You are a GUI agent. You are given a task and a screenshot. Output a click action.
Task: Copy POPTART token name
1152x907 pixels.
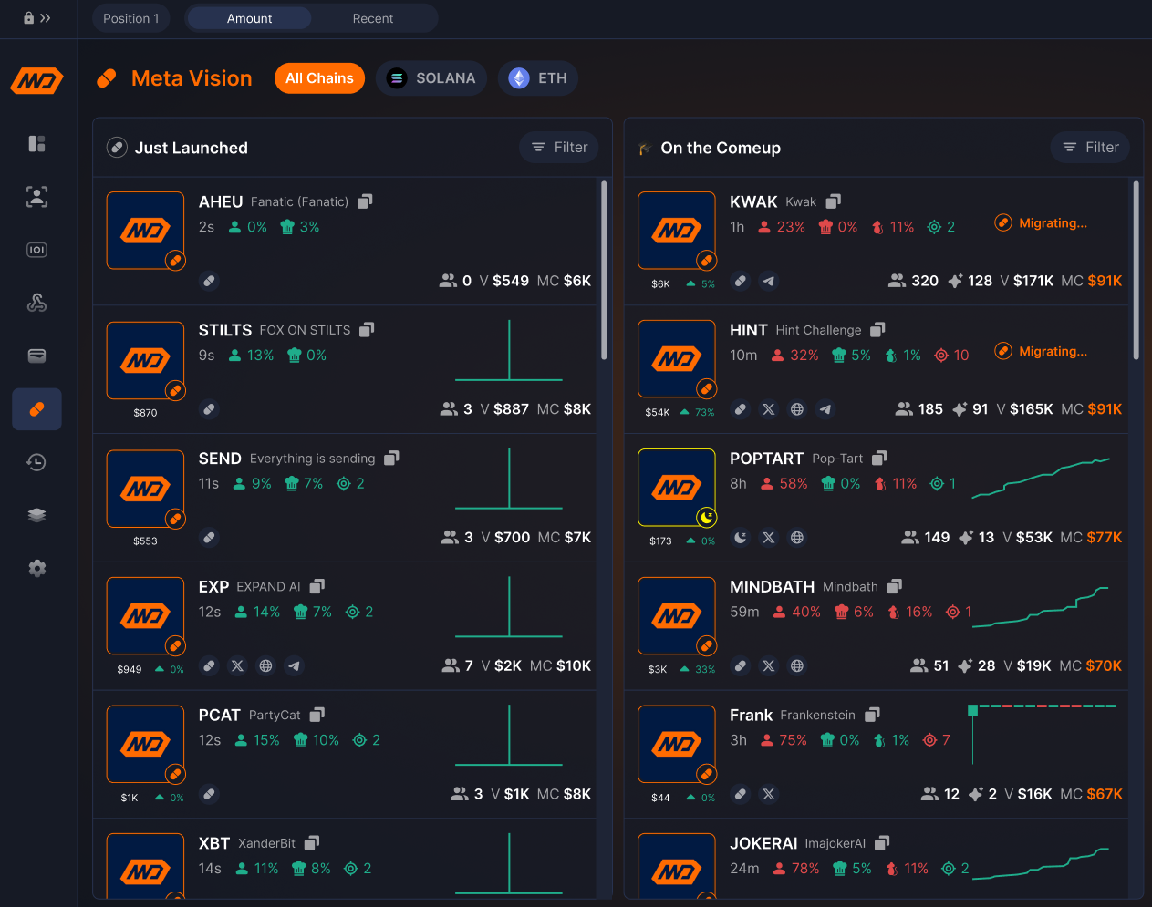(879, 459)
